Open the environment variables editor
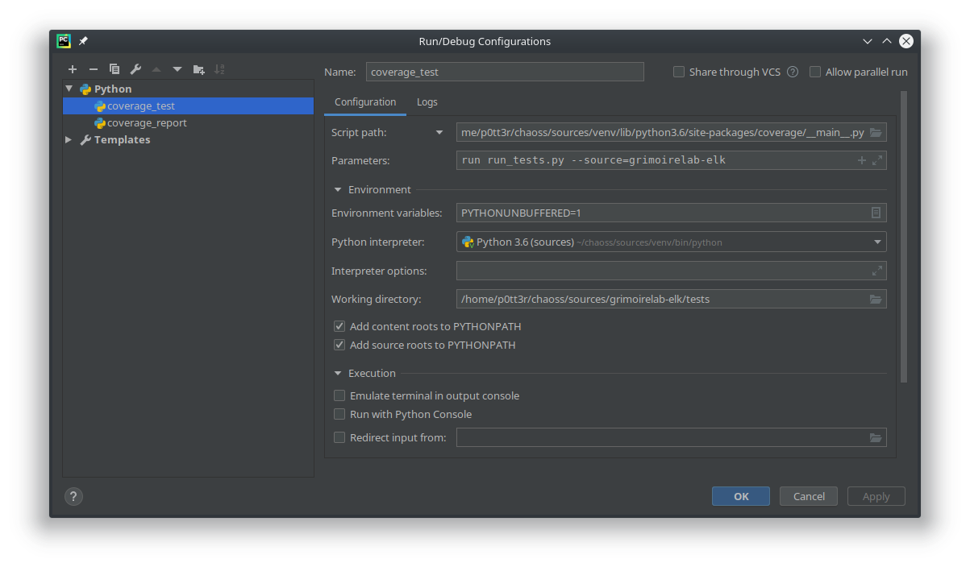970x567 pixels. (x=876, y=212)
